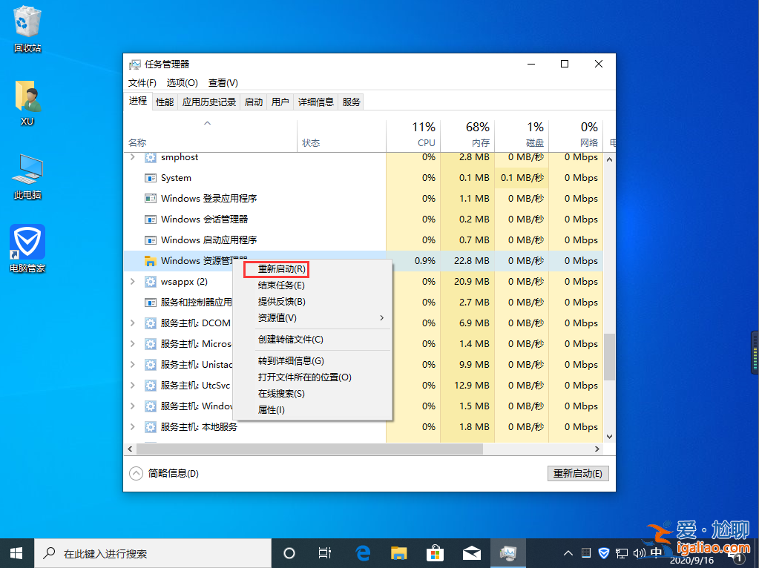This screenshot has width=759, height=568.
Task: Click the volume icon in system tray
Action: tap(639, 552)
